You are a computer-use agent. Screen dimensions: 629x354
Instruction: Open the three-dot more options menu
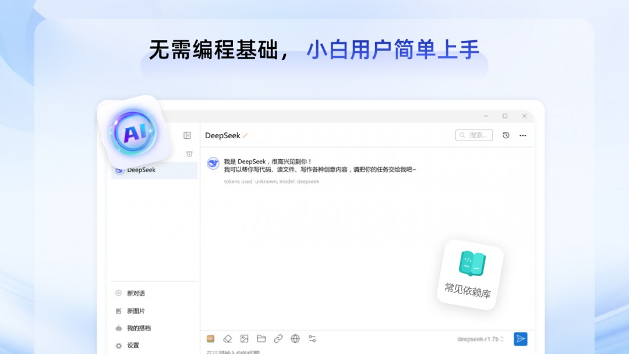click(522, 135)
